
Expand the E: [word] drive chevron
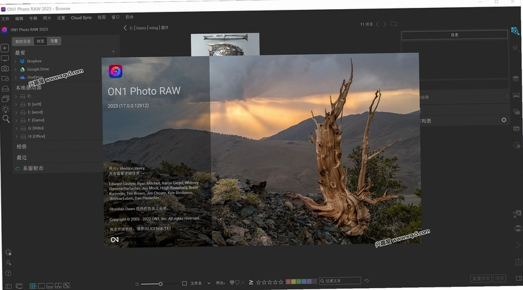click(x=16, y=112)
